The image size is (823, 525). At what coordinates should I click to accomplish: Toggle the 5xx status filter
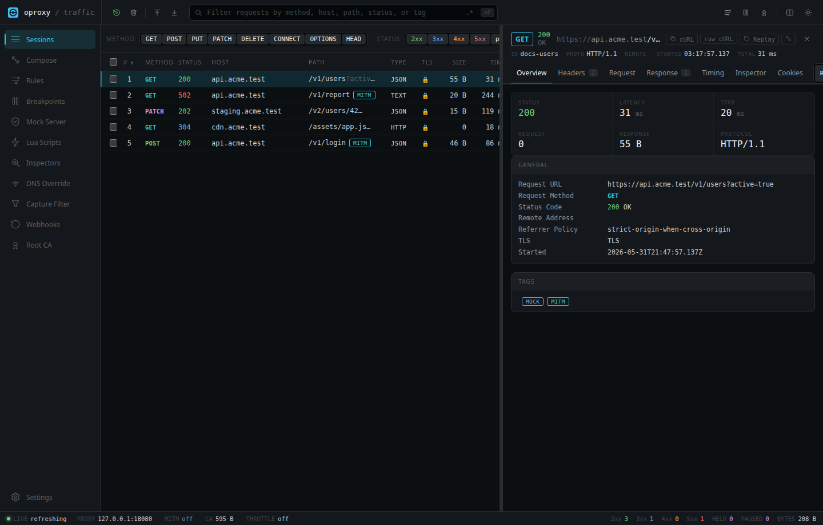(x=480, y=39)
